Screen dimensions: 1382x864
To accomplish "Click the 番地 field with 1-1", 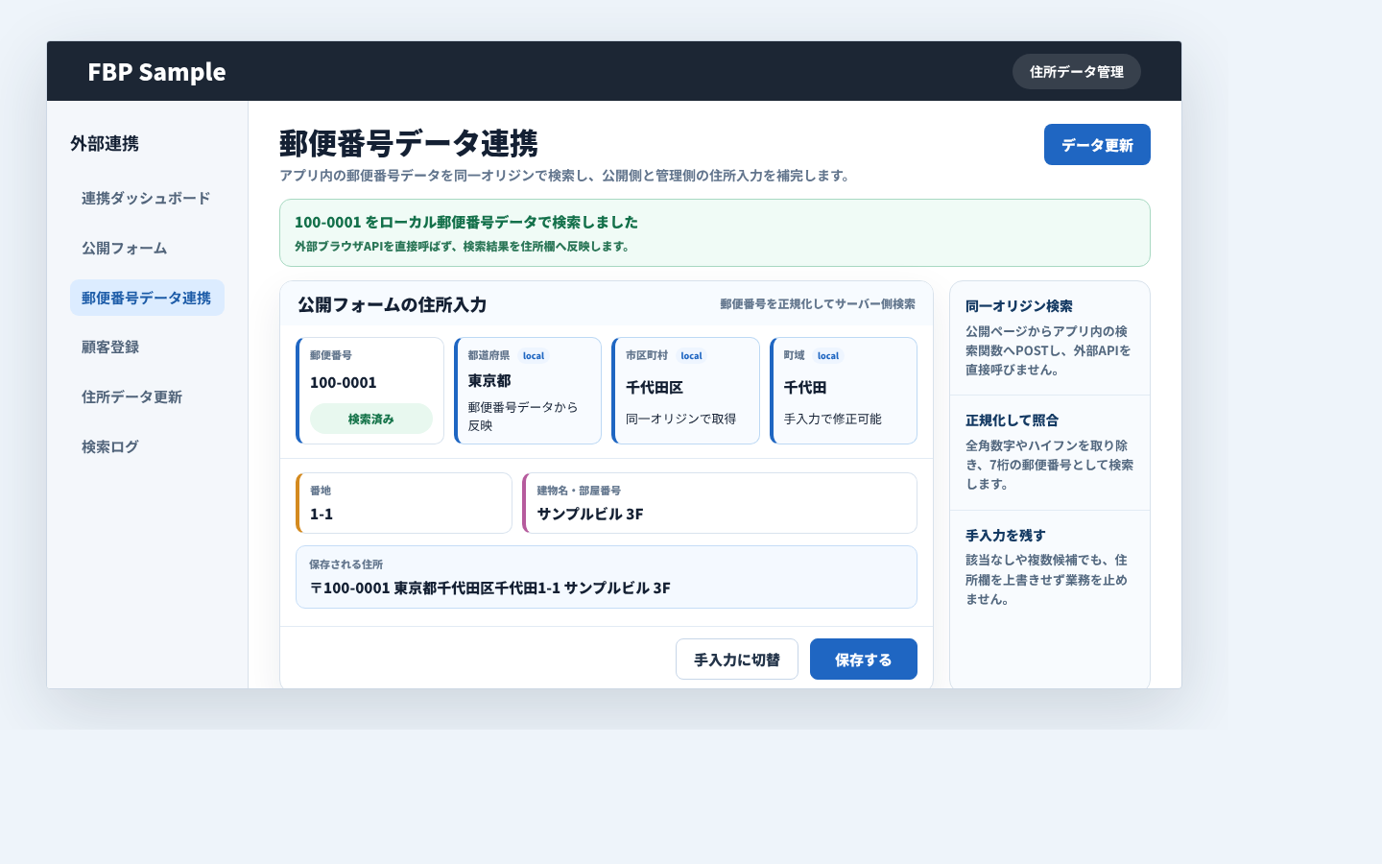I will 404,503.
